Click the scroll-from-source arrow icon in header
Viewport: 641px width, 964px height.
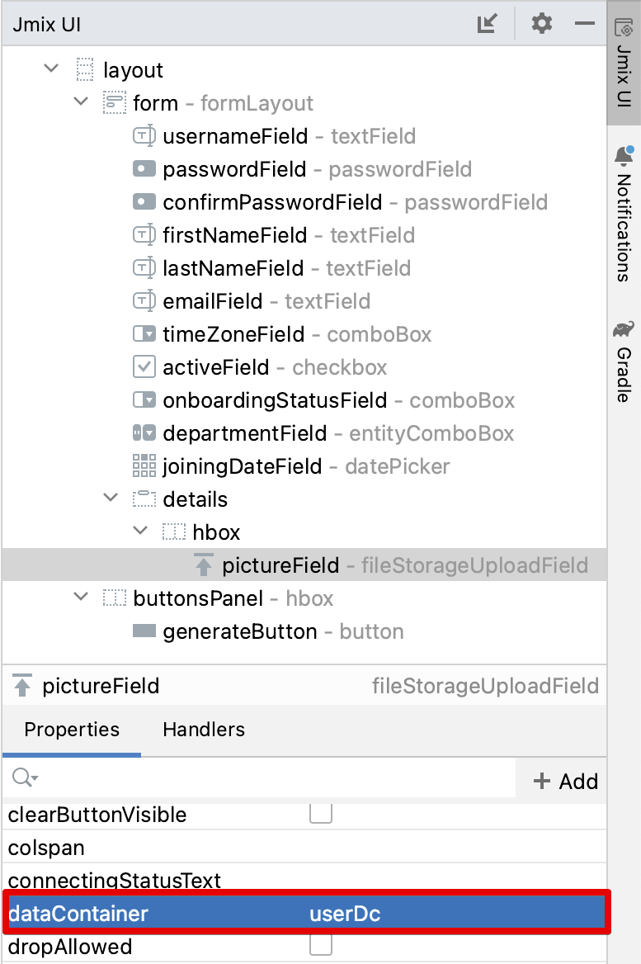pyautogui.click(x=488, y=24)
